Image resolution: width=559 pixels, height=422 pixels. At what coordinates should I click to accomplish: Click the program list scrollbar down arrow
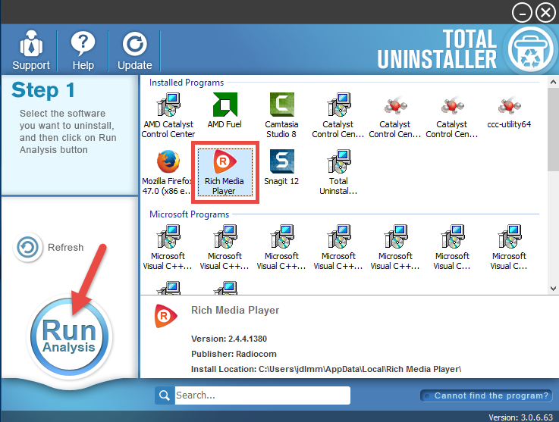[x=553, y=289]
